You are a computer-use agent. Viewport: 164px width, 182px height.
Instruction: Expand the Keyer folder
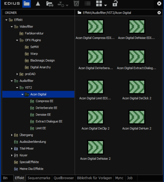tap(12, 155)
